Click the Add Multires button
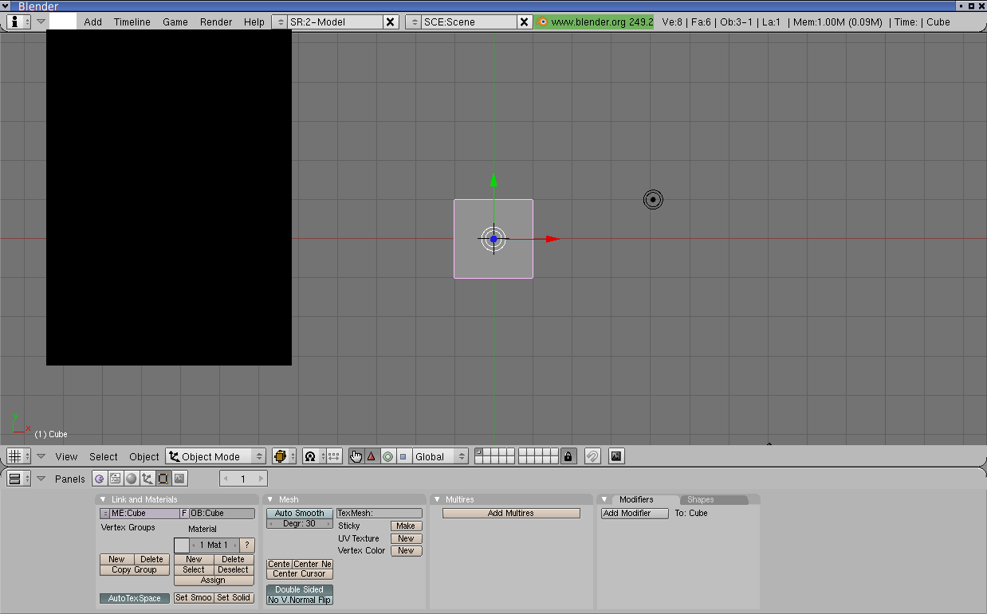Viewport: 987px width, 614px height. [x=511, y=514]
